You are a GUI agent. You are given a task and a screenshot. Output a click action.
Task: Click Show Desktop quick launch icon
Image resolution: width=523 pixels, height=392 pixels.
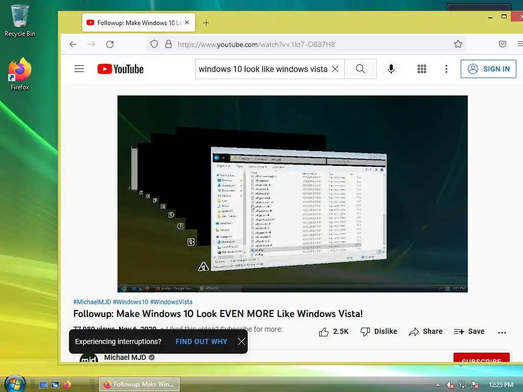click(x=43, y=385)
